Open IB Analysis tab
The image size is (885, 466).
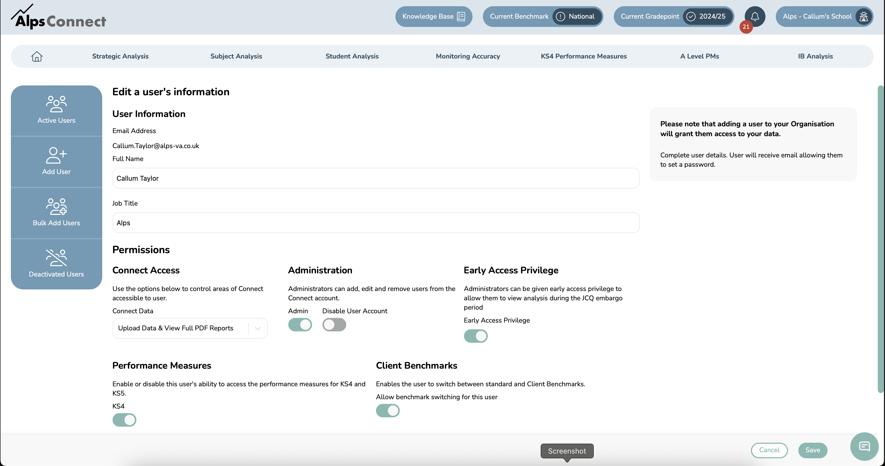815,56
